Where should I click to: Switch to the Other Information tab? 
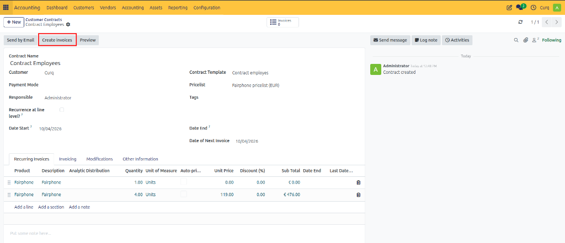tap(140, 159)
